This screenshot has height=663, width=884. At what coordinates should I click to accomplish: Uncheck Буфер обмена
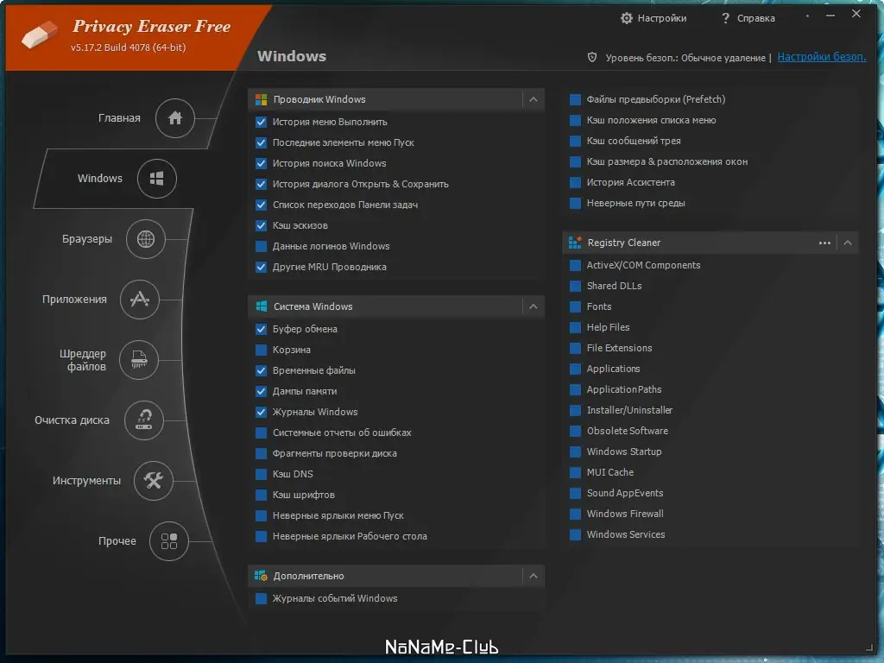tap(261, 329)
